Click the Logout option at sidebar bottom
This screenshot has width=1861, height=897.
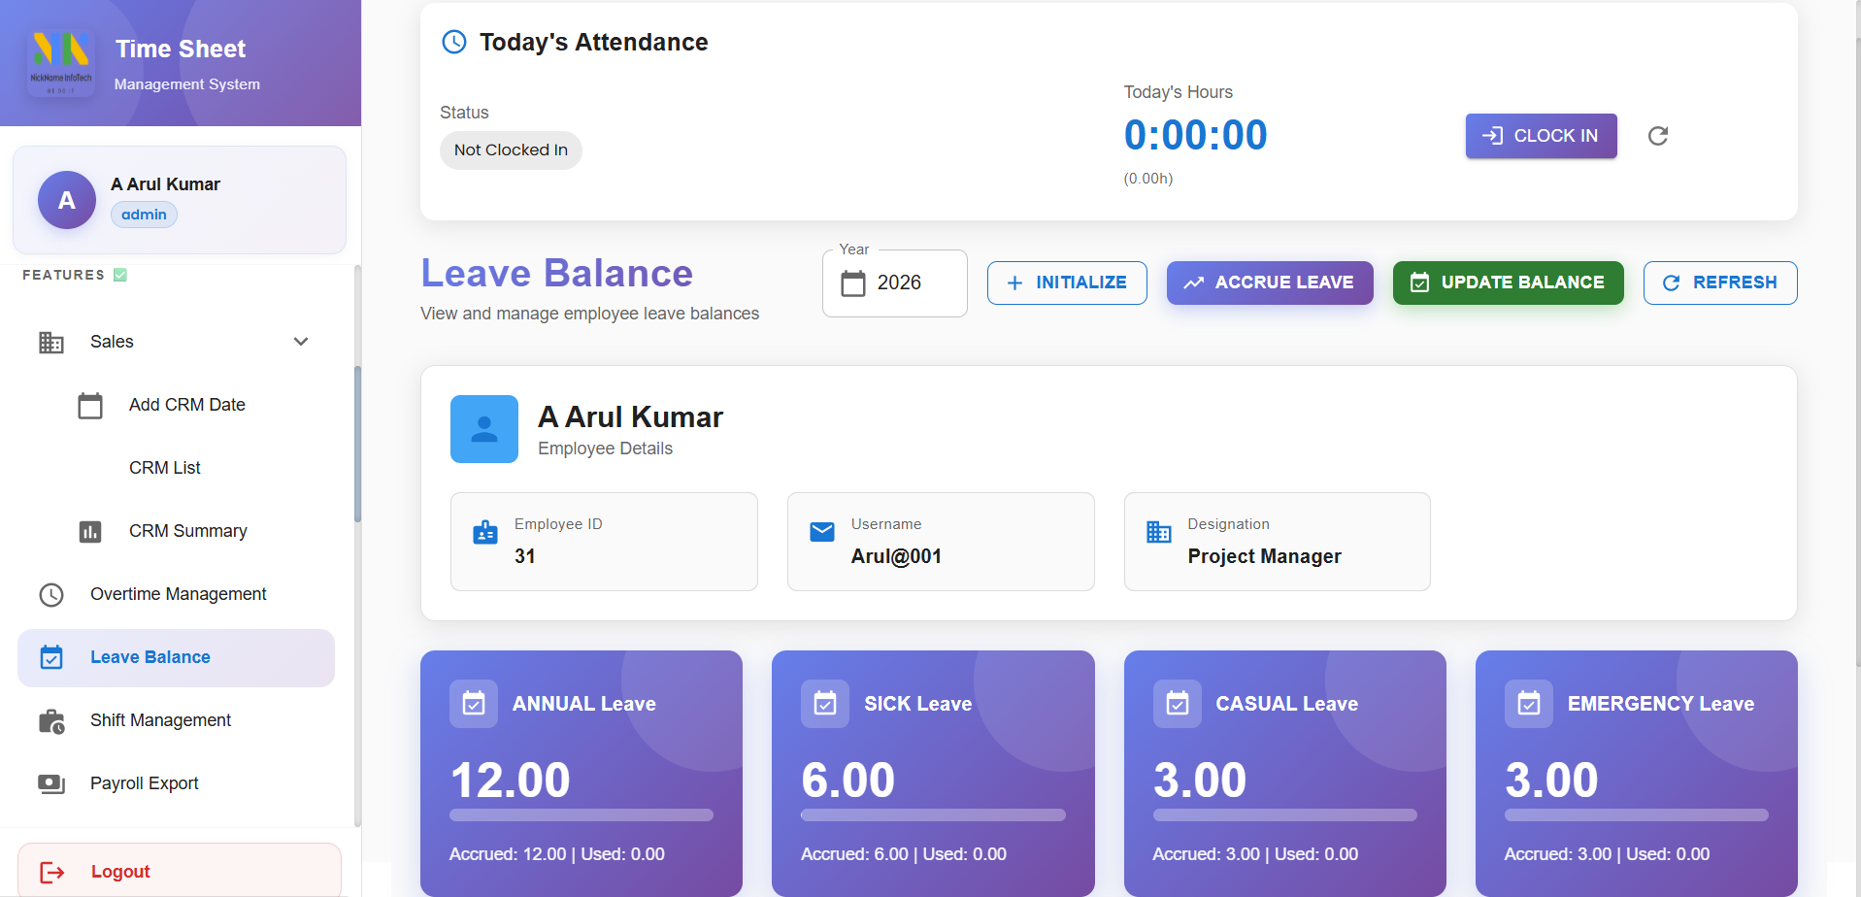coord(120,871)
